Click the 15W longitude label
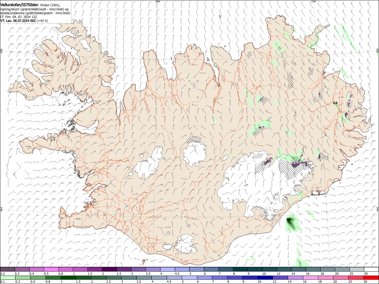The width and height of the screenshot is (379, 284). (x=314, y=1)
